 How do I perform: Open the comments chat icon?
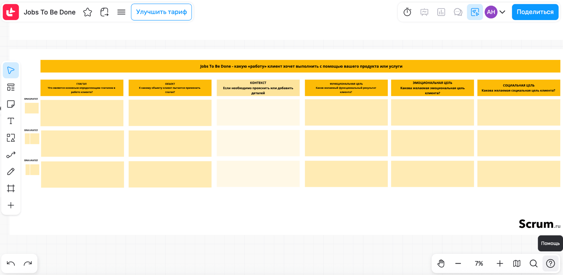click(x=458, y=12)
